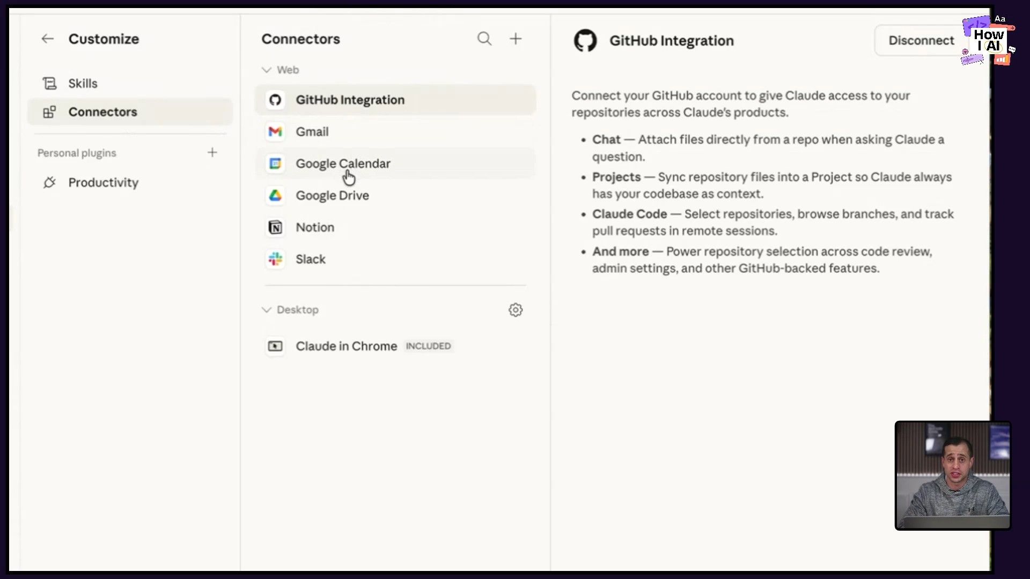
Task: Open the Slack connector
Action: (x=395, y=259)
